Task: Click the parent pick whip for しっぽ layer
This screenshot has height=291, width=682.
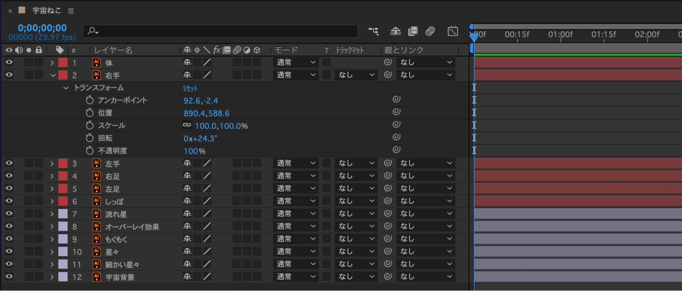Action: click(x=388, y=200)
